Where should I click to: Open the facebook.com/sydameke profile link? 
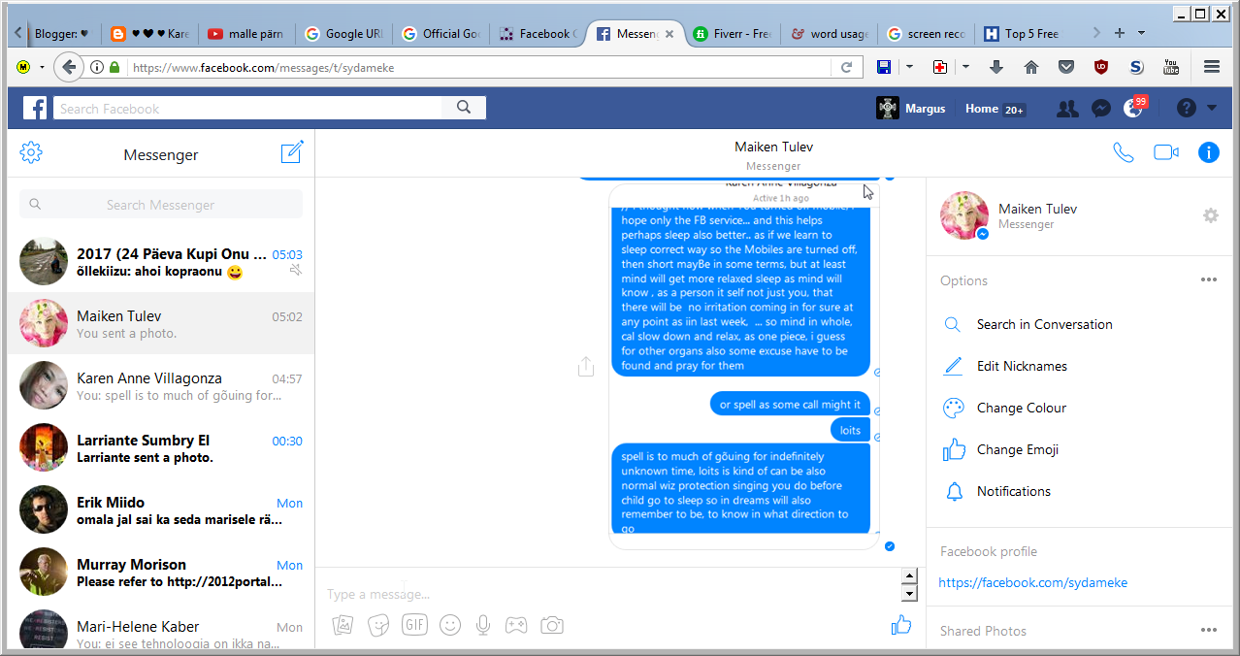[x=1033, y=582]
